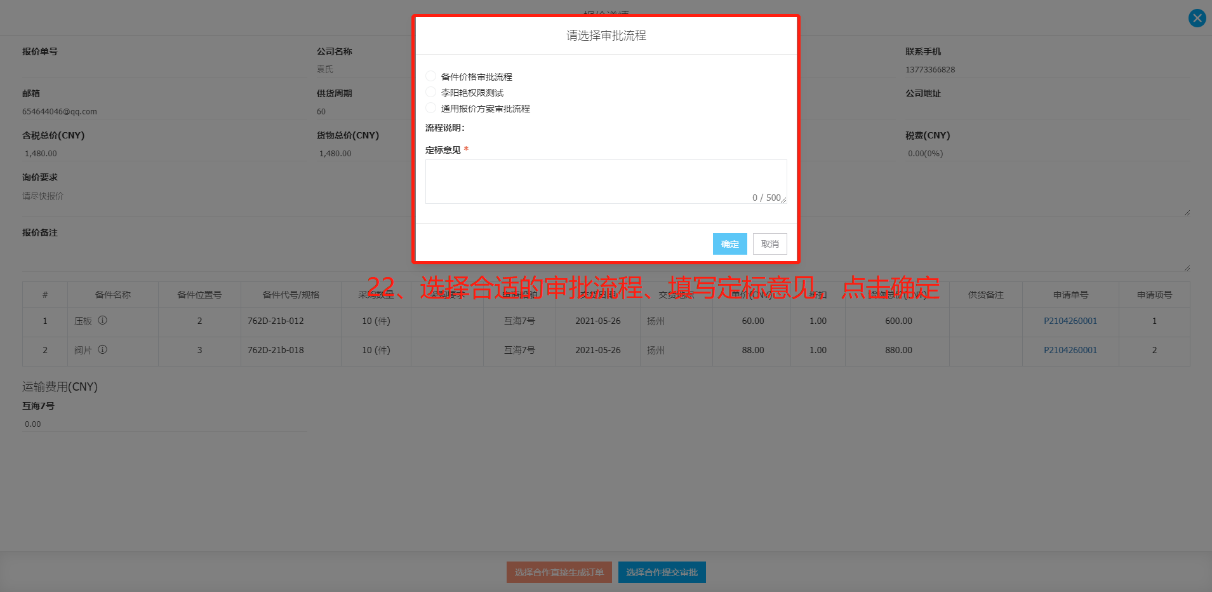Click the character counter 0 / 500
The height and width of the screenshot is (592, 1212).
[766, 198]
